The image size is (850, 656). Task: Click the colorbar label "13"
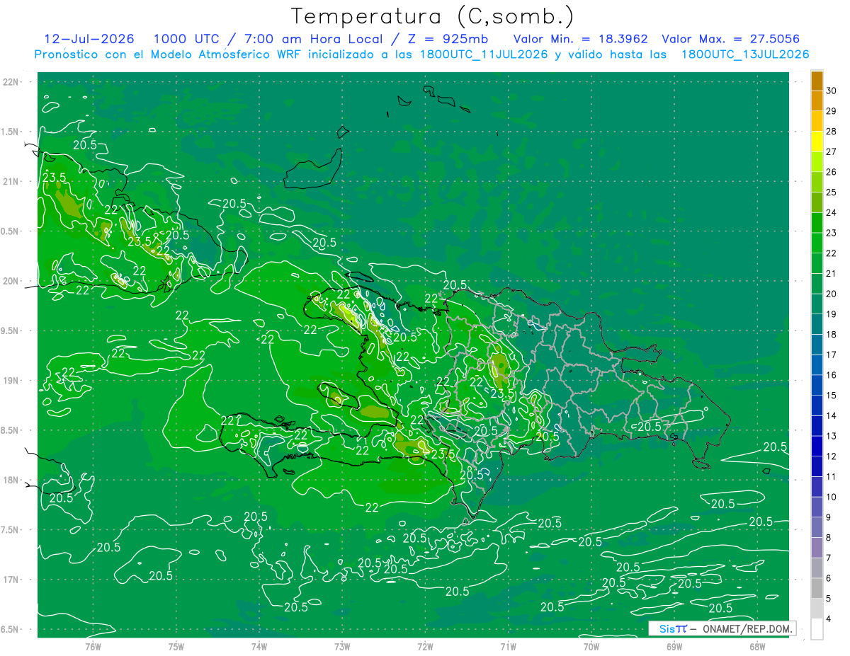point(832,436)
